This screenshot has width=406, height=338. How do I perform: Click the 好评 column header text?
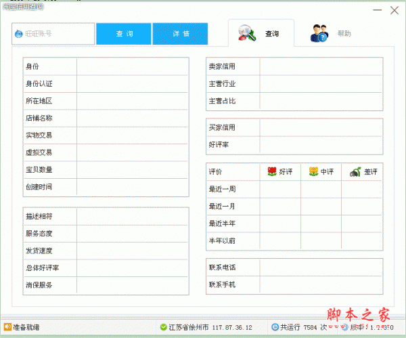point(286,171)
